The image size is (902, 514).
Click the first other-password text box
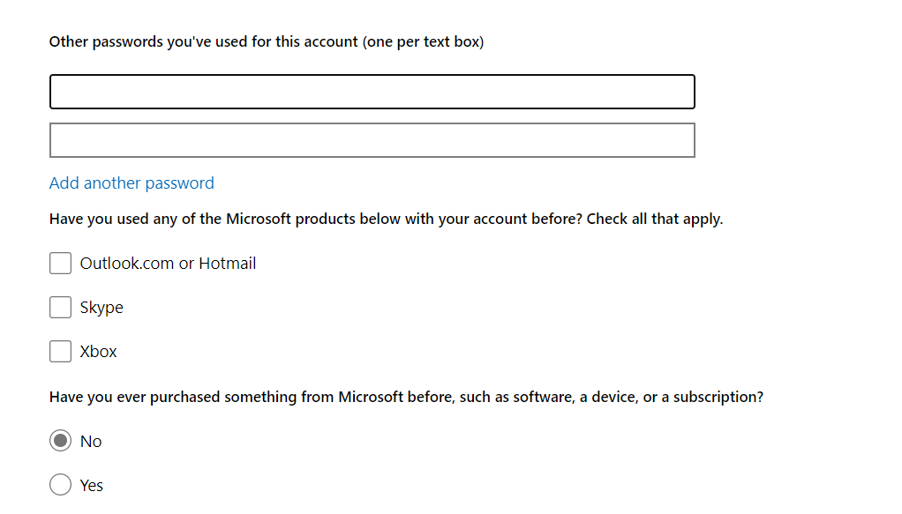point(372,92)
